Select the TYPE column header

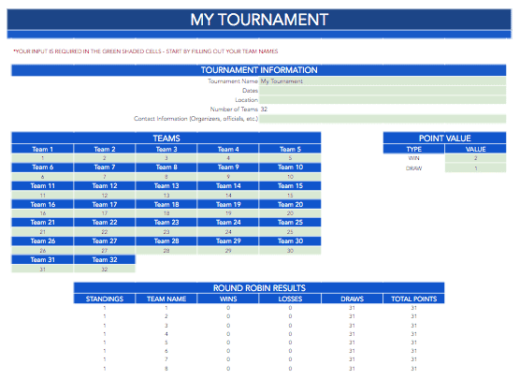pyautogui.click(x=414, y=149)
